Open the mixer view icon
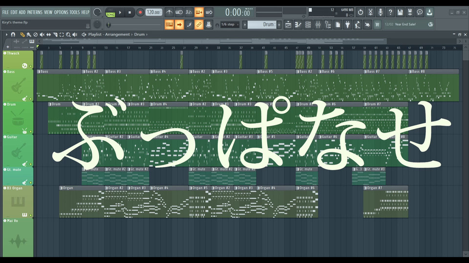This screenshot has width=469, height=263. tap(318, 24)
